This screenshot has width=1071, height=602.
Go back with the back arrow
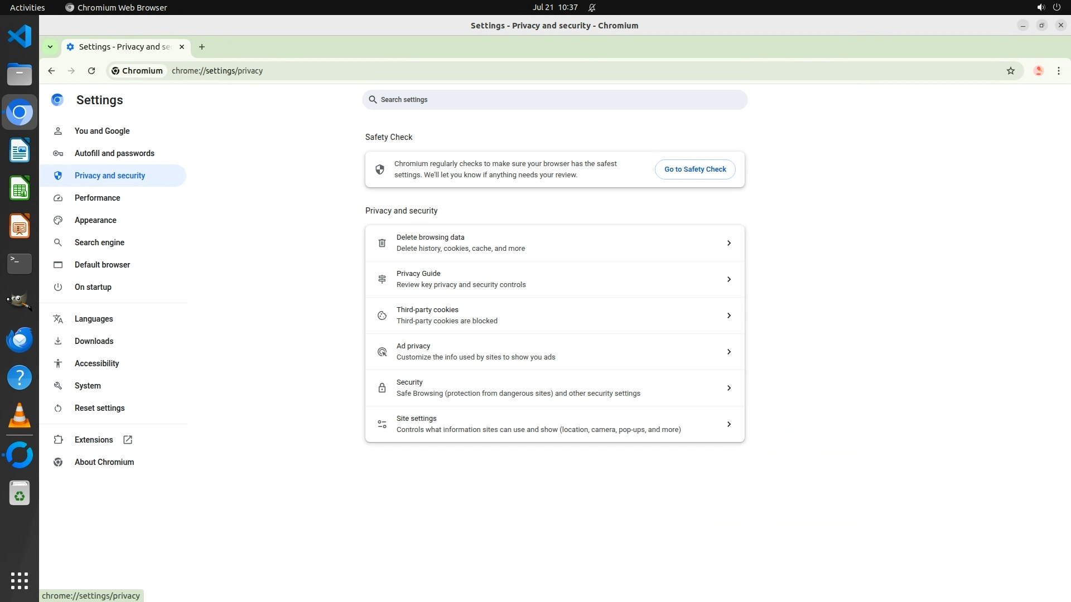pyautogui.click(x=51, y=71)
